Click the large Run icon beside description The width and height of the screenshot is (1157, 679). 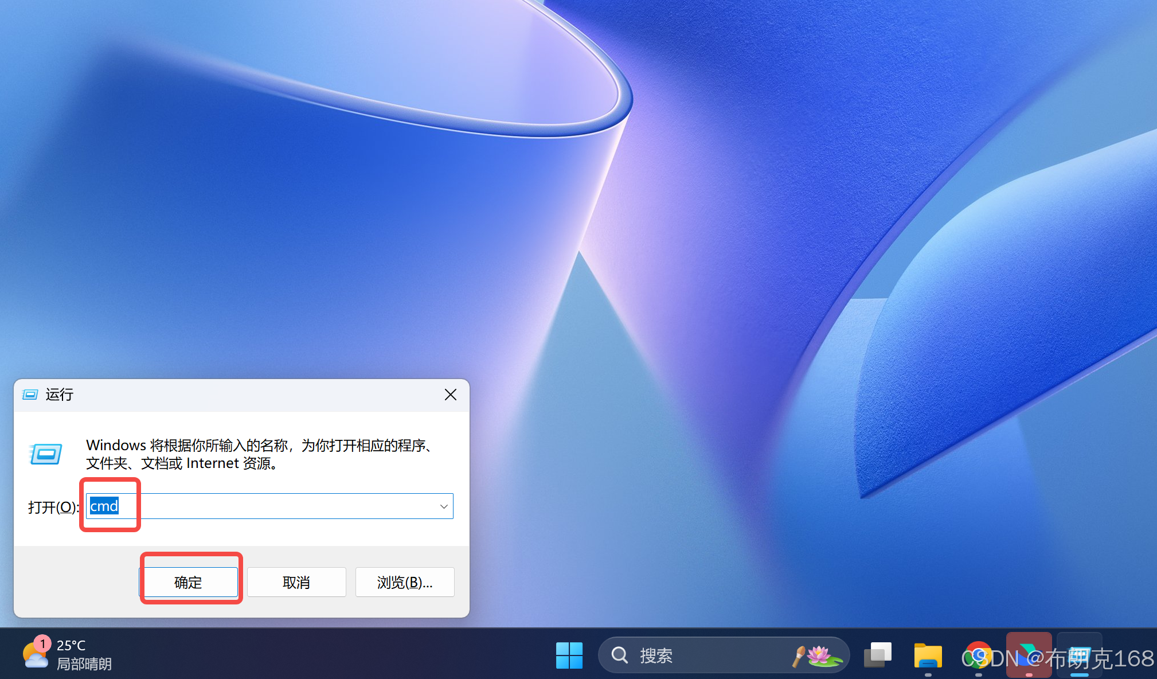click(46, 454)
